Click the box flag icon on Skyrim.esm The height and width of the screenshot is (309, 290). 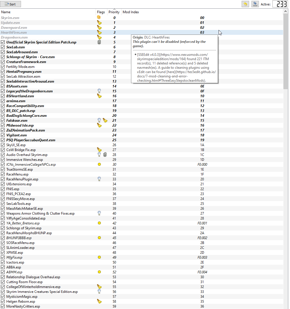[x=99, y=18]
